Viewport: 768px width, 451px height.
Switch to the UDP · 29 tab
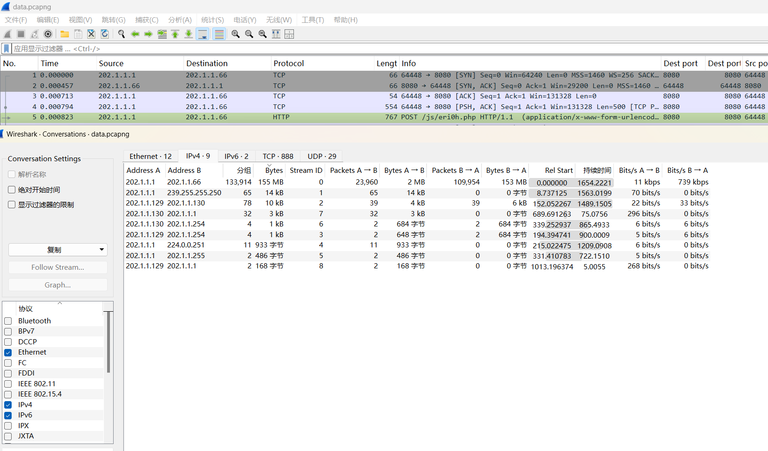click(322, 156)
